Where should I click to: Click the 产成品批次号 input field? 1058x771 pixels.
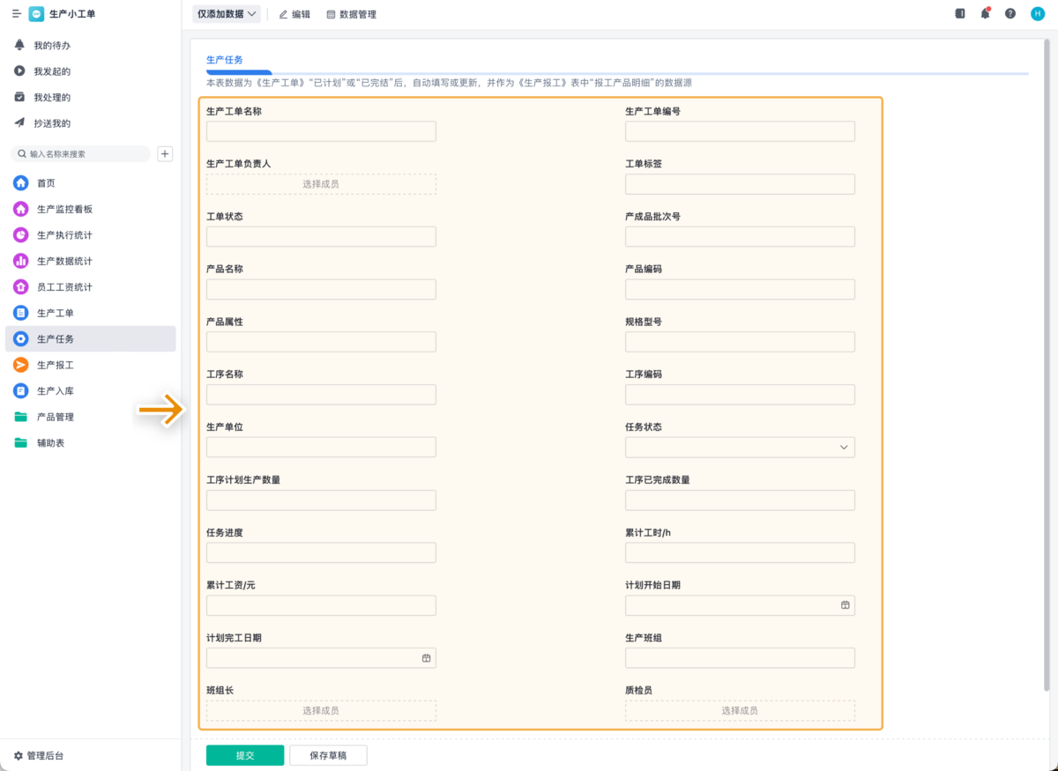pyautogui.click(x=740, y=236)
